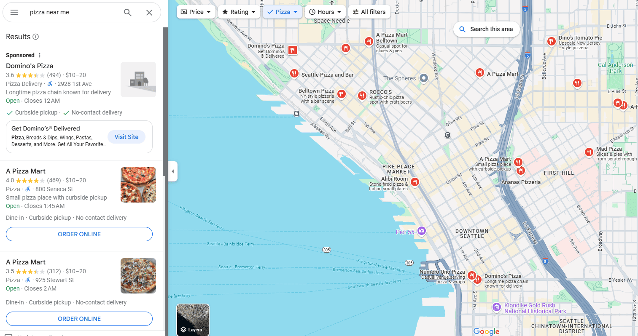The height and width of the screenshot is (336, 638).
Task: Click the Mad Pizza restaurant pin
Action: tap(589, 152)
